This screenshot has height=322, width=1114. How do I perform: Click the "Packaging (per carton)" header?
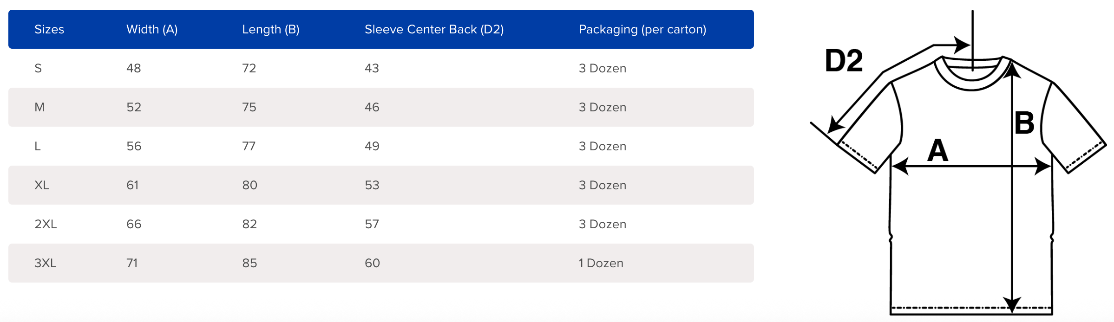point(642,29)
